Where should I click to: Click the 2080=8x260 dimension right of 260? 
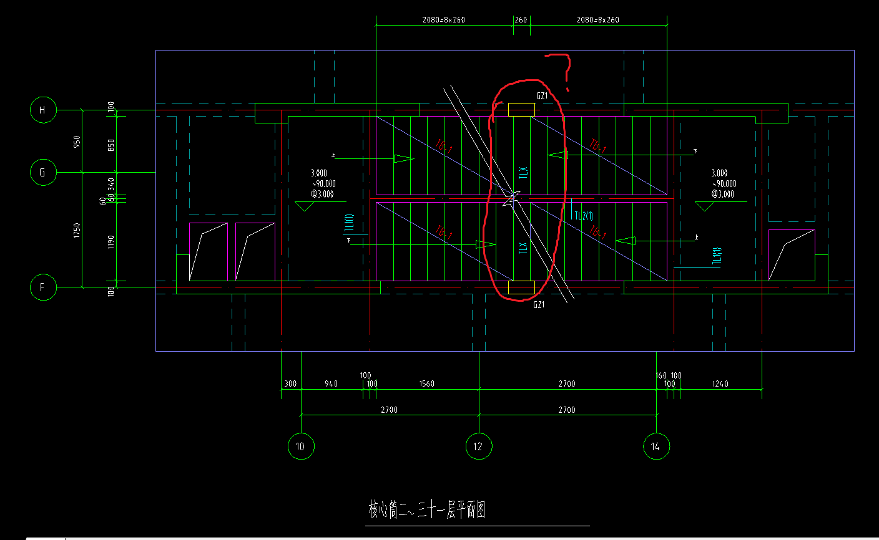click(x=598, y=20)
